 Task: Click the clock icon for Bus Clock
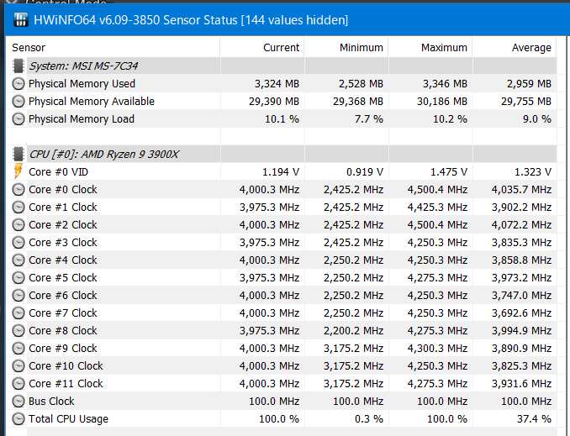pyautogui.click(x=18, y=402)
